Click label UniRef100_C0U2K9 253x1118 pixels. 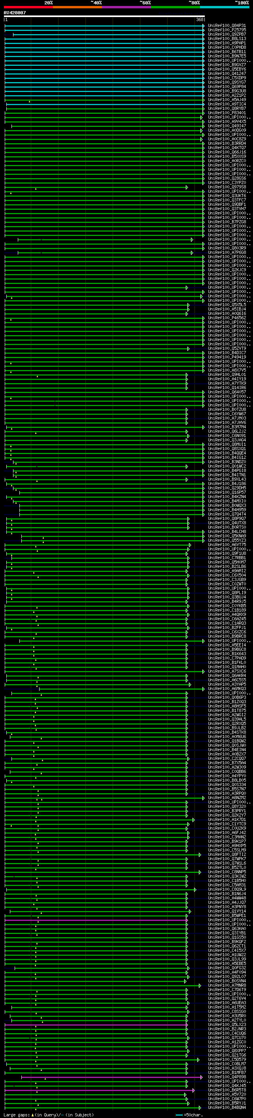pyautogui.click(x=227, y=828)
